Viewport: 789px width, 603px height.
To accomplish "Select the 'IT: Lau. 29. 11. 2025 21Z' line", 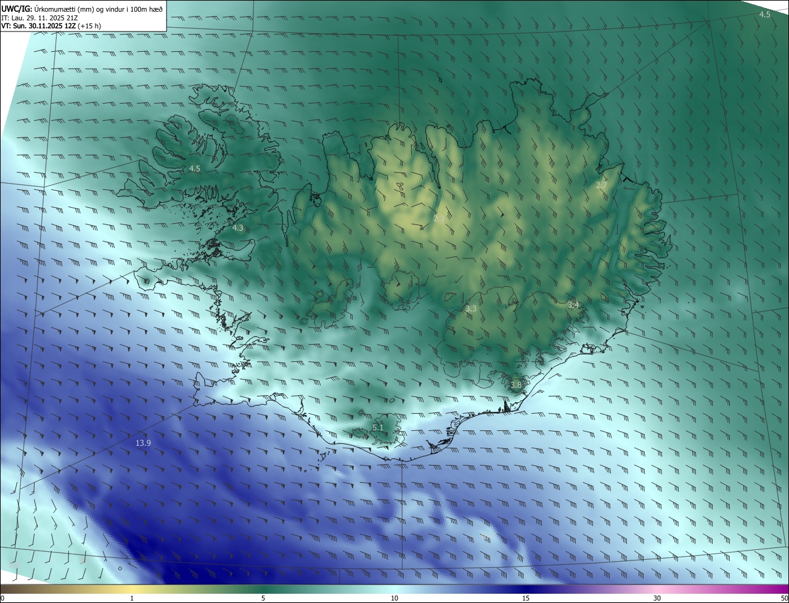I will point(39,18).
